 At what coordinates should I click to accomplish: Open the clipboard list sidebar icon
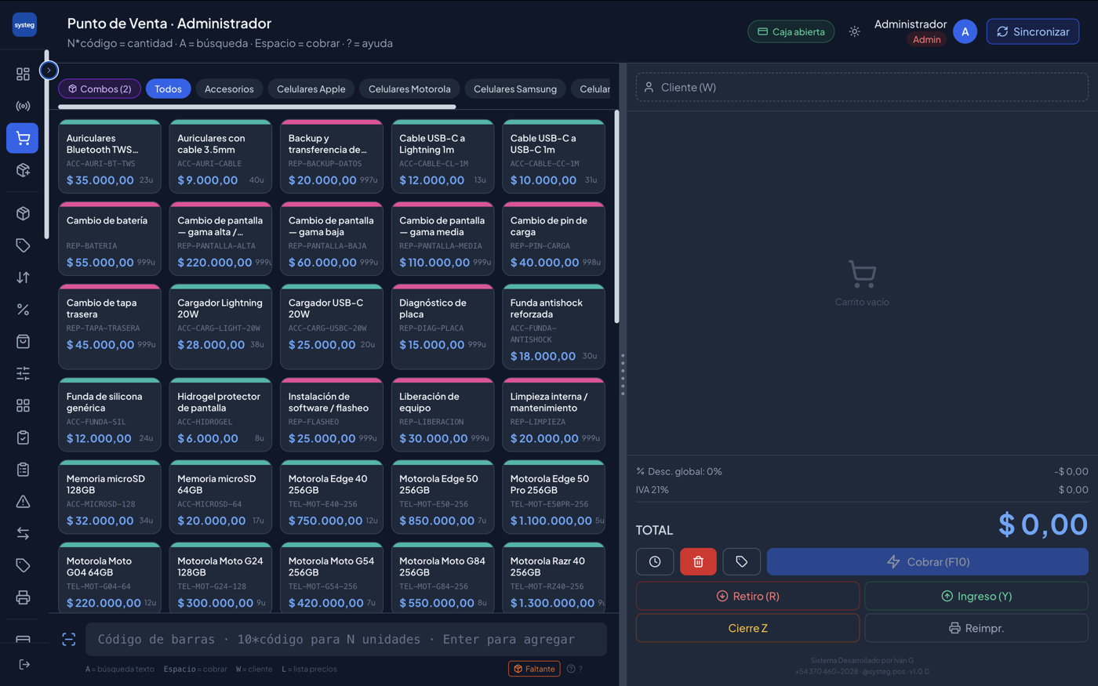point(23,470)
